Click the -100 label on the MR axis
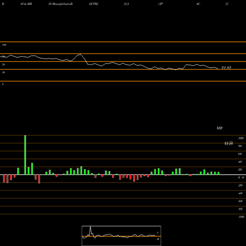The height and width of the screenshot is (246, 246). coord(241,217)
